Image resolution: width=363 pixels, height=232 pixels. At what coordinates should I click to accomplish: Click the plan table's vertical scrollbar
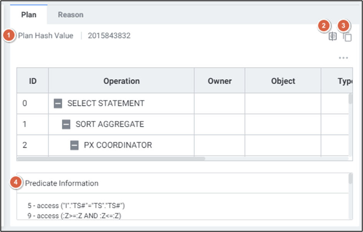pyautogui.click(x=350, y=99)
